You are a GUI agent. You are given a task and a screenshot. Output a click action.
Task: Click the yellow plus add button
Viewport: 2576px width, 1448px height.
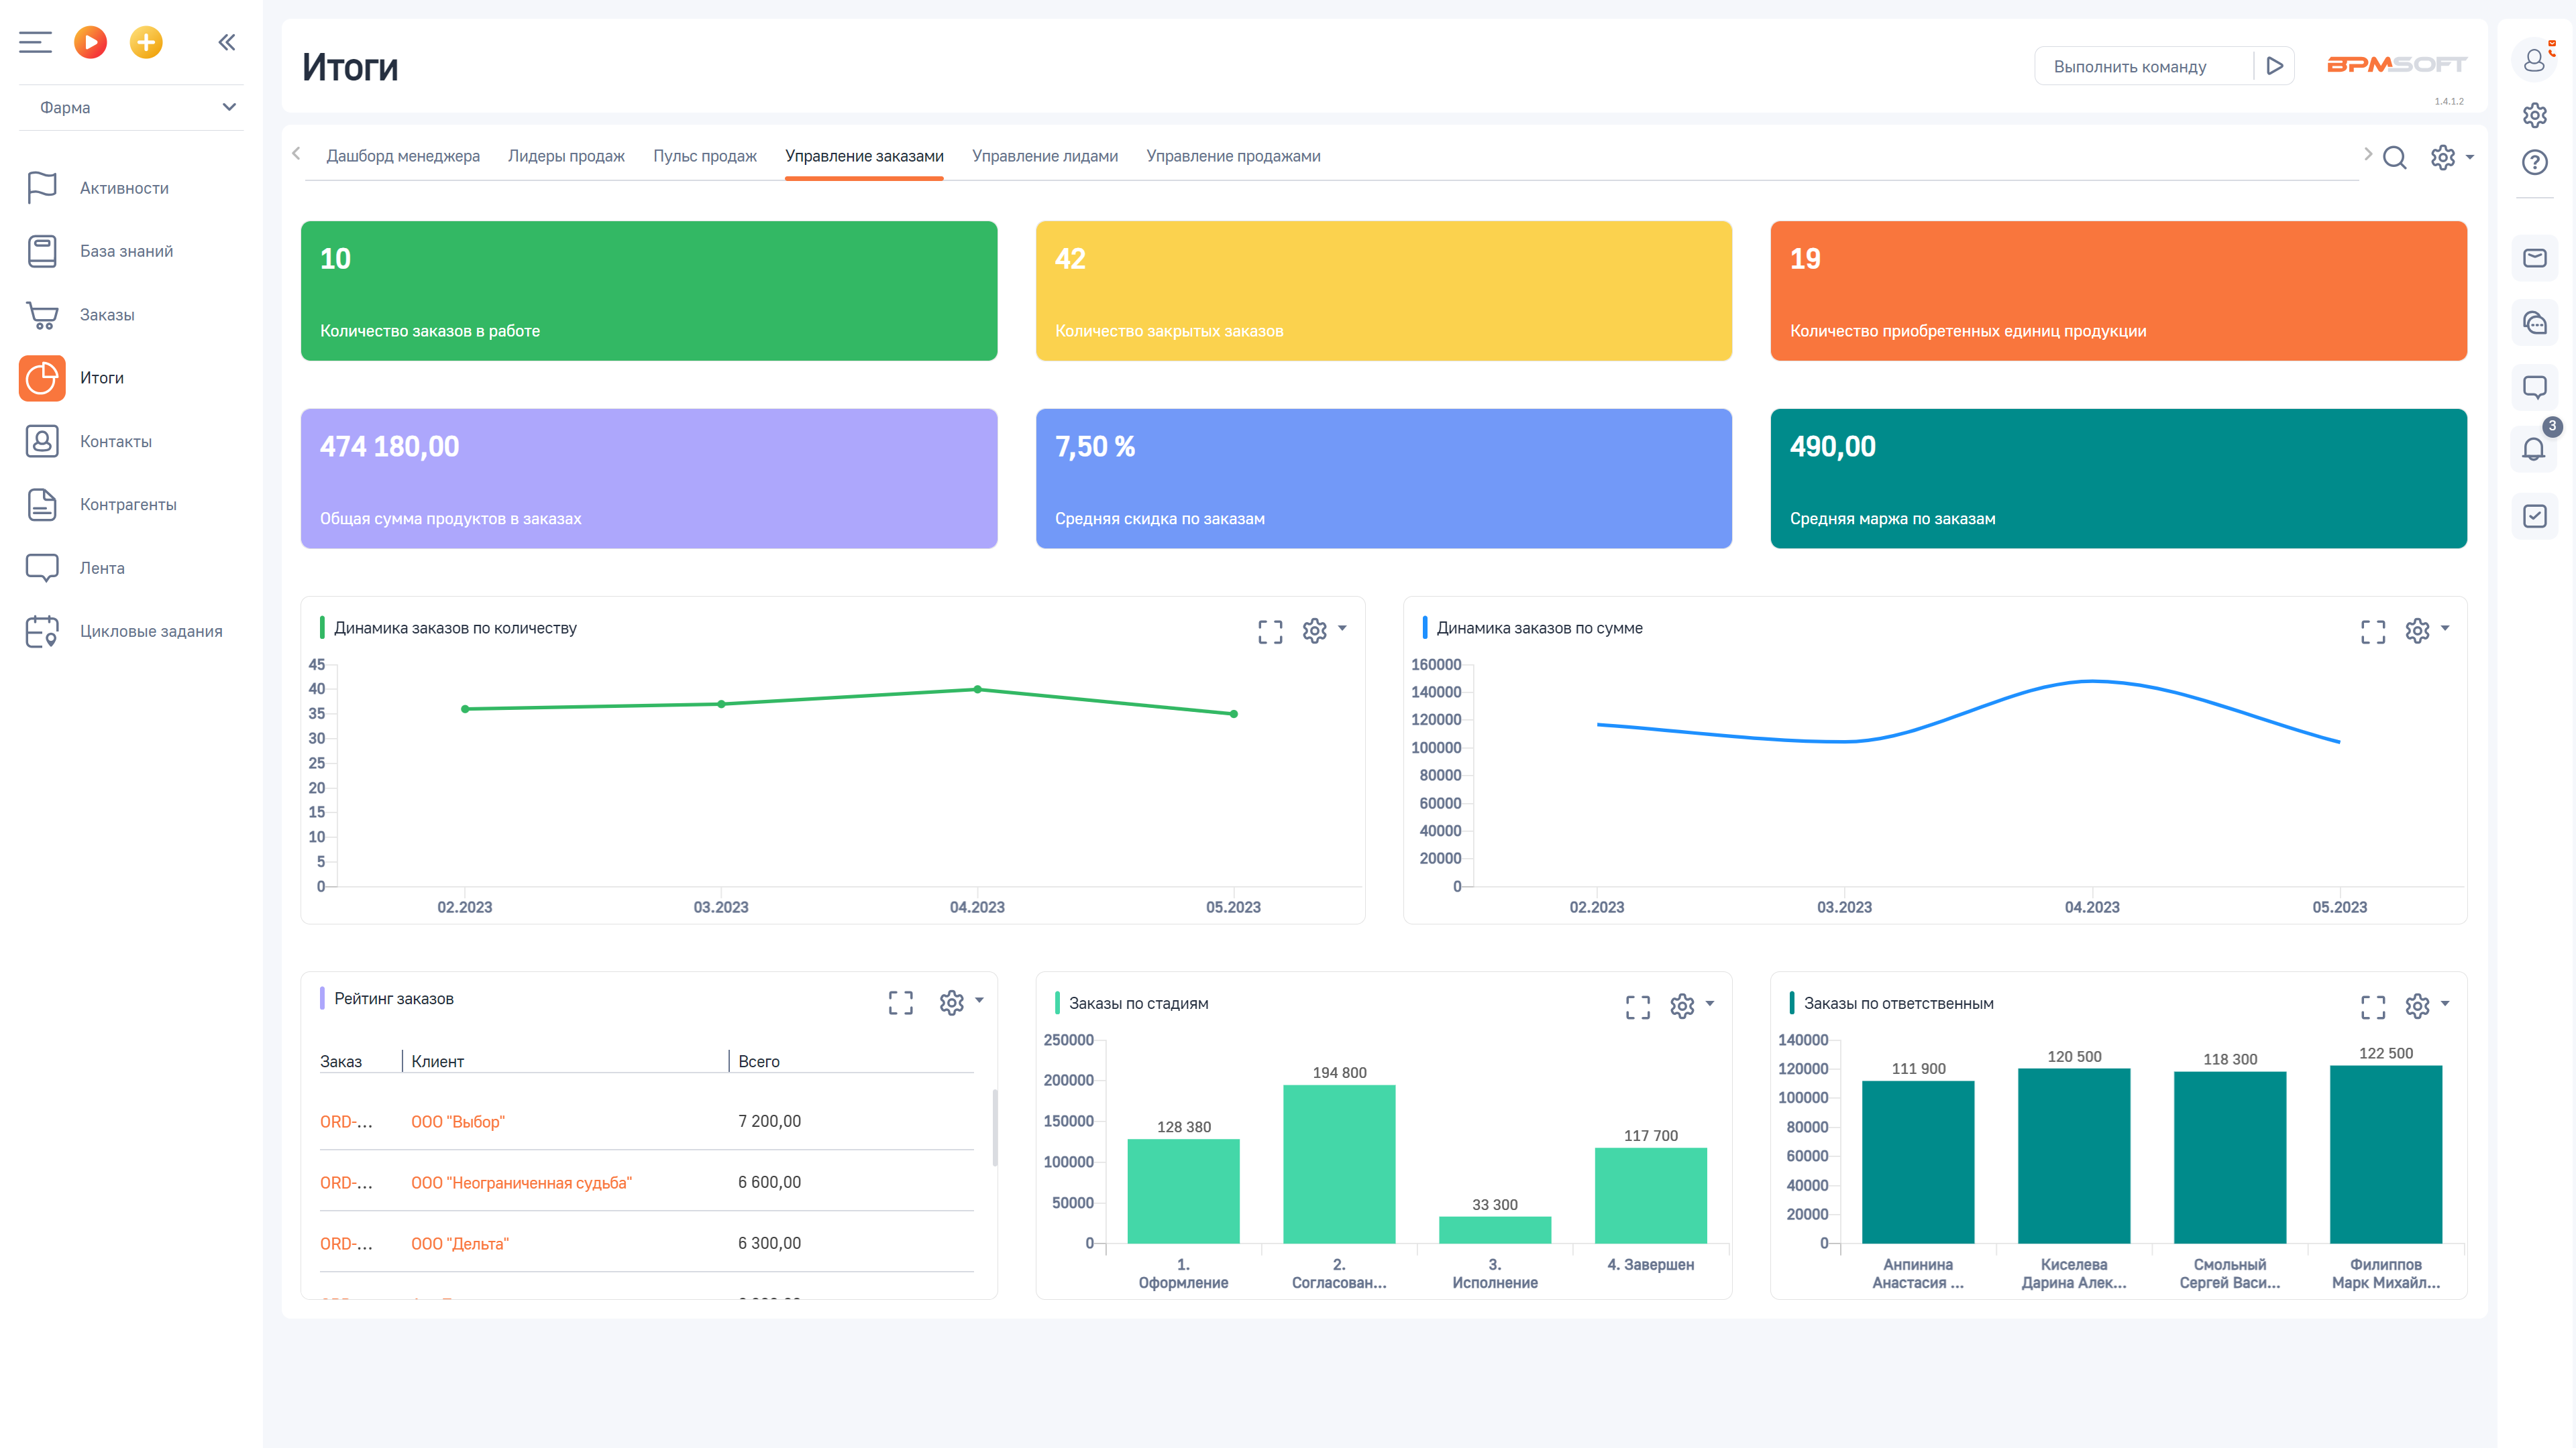pyautogui.click(x=146, y=42)
